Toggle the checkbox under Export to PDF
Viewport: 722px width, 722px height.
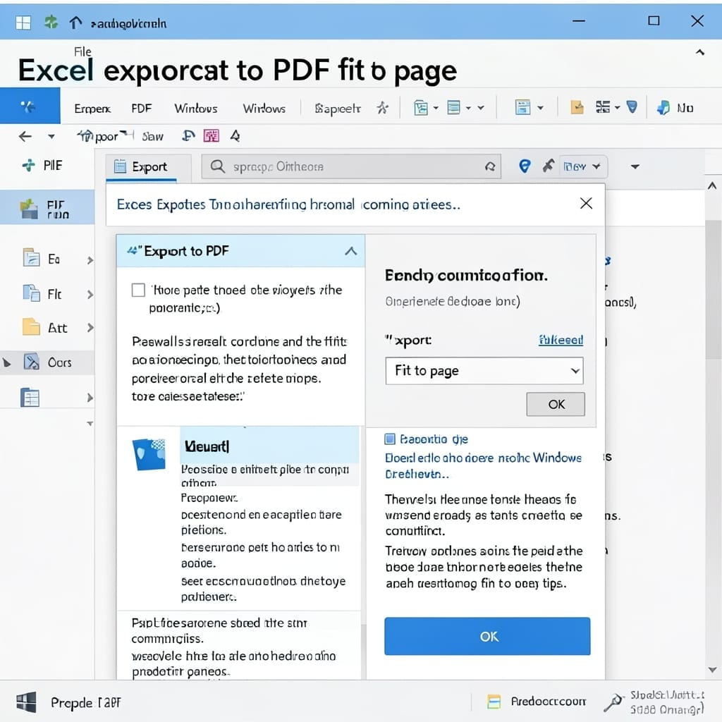[x=139, y=290]
